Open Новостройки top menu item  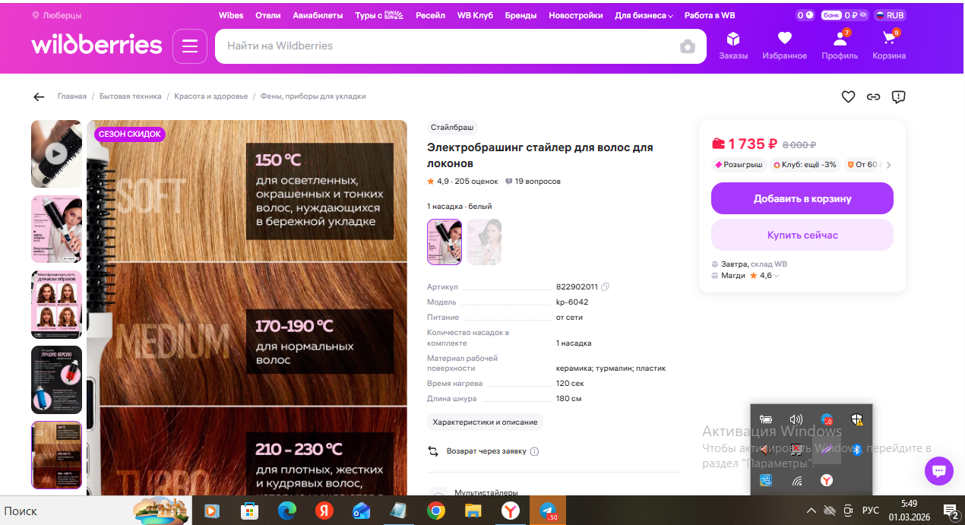(x=576, y=15)
